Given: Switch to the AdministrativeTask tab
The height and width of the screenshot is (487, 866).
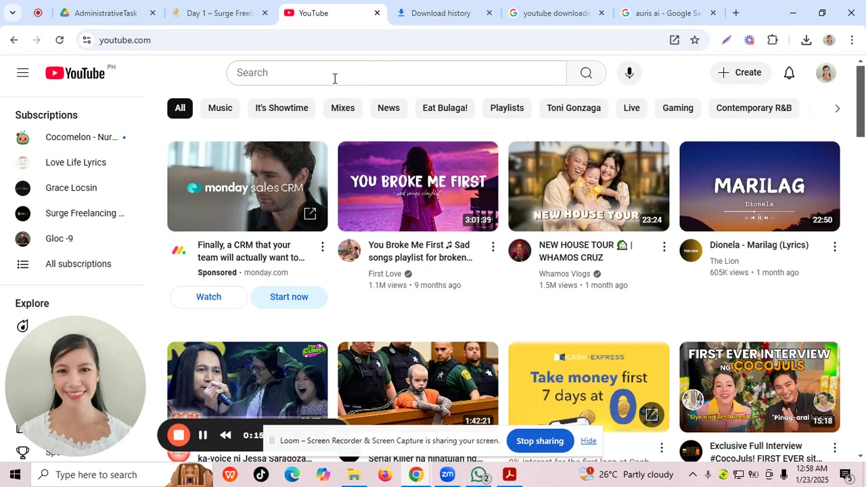Looking at the screenshot, I should [106, 13].
